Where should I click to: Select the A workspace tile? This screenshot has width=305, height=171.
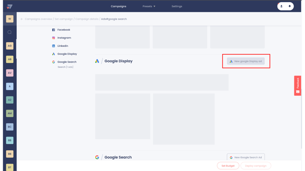point(10,86)
